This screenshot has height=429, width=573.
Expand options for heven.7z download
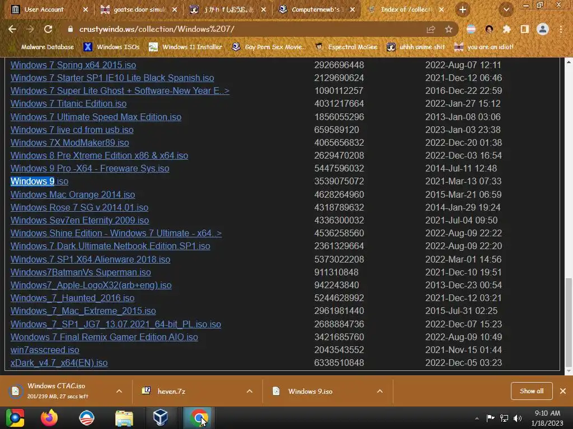[250, 391]
